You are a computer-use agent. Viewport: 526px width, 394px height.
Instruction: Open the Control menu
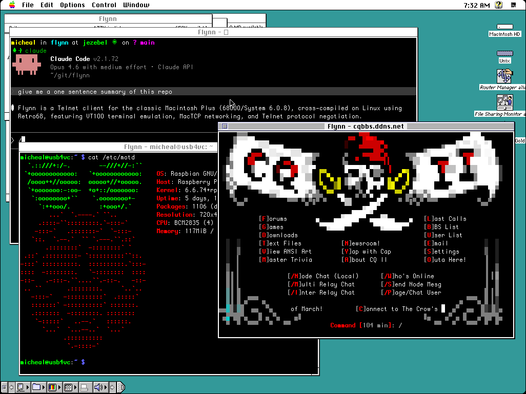tap(104, 5)
